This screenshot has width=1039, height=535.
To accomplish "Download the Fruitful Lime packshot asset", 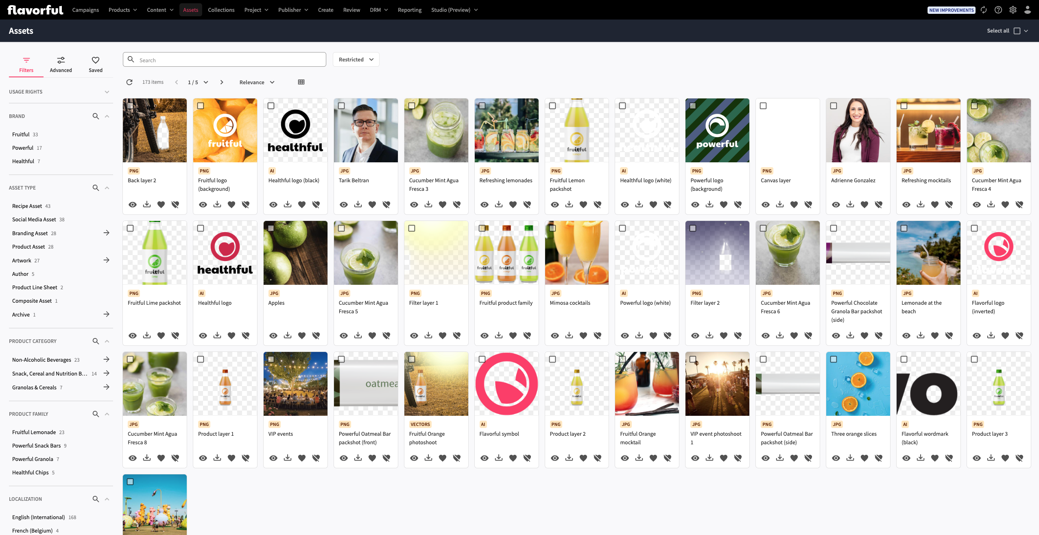I will (147, 335).
